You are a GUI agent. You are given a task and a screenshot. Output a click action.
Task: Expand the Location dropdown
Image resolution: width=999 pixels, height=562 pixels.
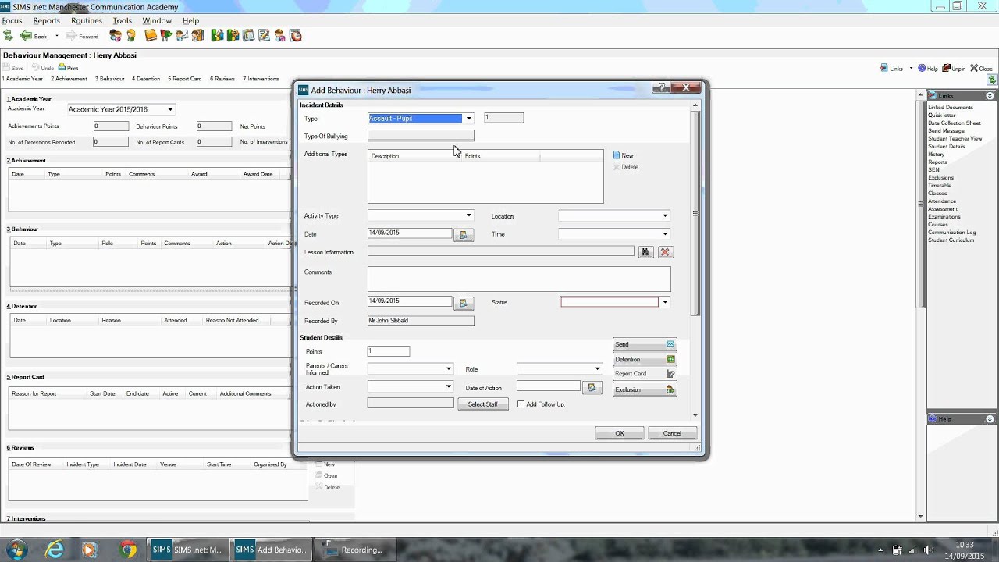click(665, 216)
